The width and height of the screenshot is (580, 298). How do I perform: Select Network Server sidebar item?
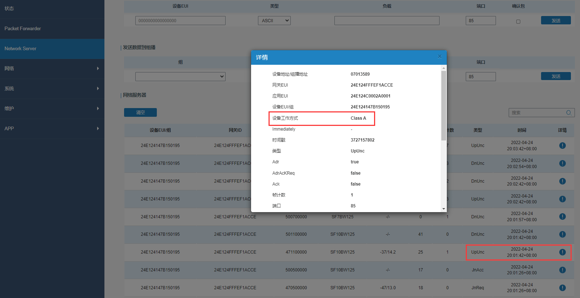[x=52, y=48]
